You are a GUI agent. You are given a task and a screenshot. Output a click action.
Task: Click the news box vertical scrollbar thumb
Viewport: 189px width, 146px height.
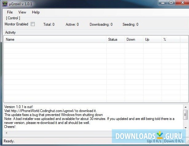click(x=186, y=115)
